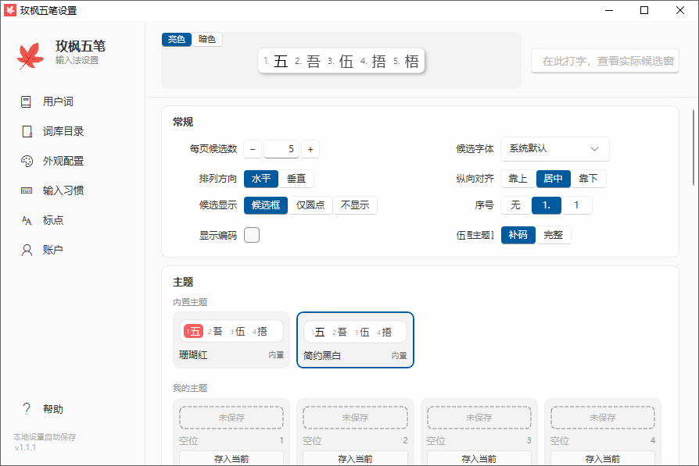Screen dimensions: 699x466
Task: Toggle the 显示编码 checkbox
Action: [x=252, y=235]
